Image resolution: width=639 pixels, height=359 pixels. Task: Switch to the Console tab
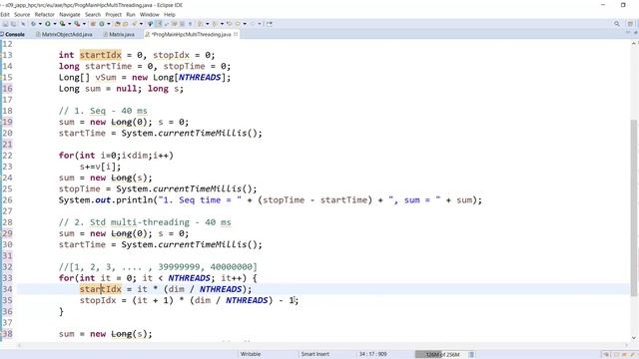tap(13, 35)
